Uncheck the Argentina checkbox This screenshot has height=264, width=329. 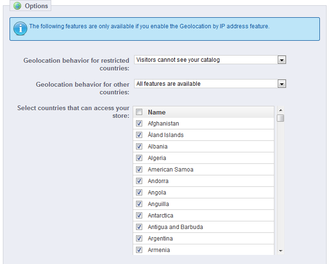139,239
